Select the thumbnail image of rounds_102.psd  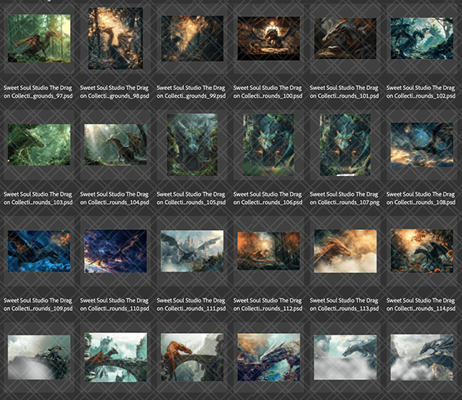(x=422, y=38)
